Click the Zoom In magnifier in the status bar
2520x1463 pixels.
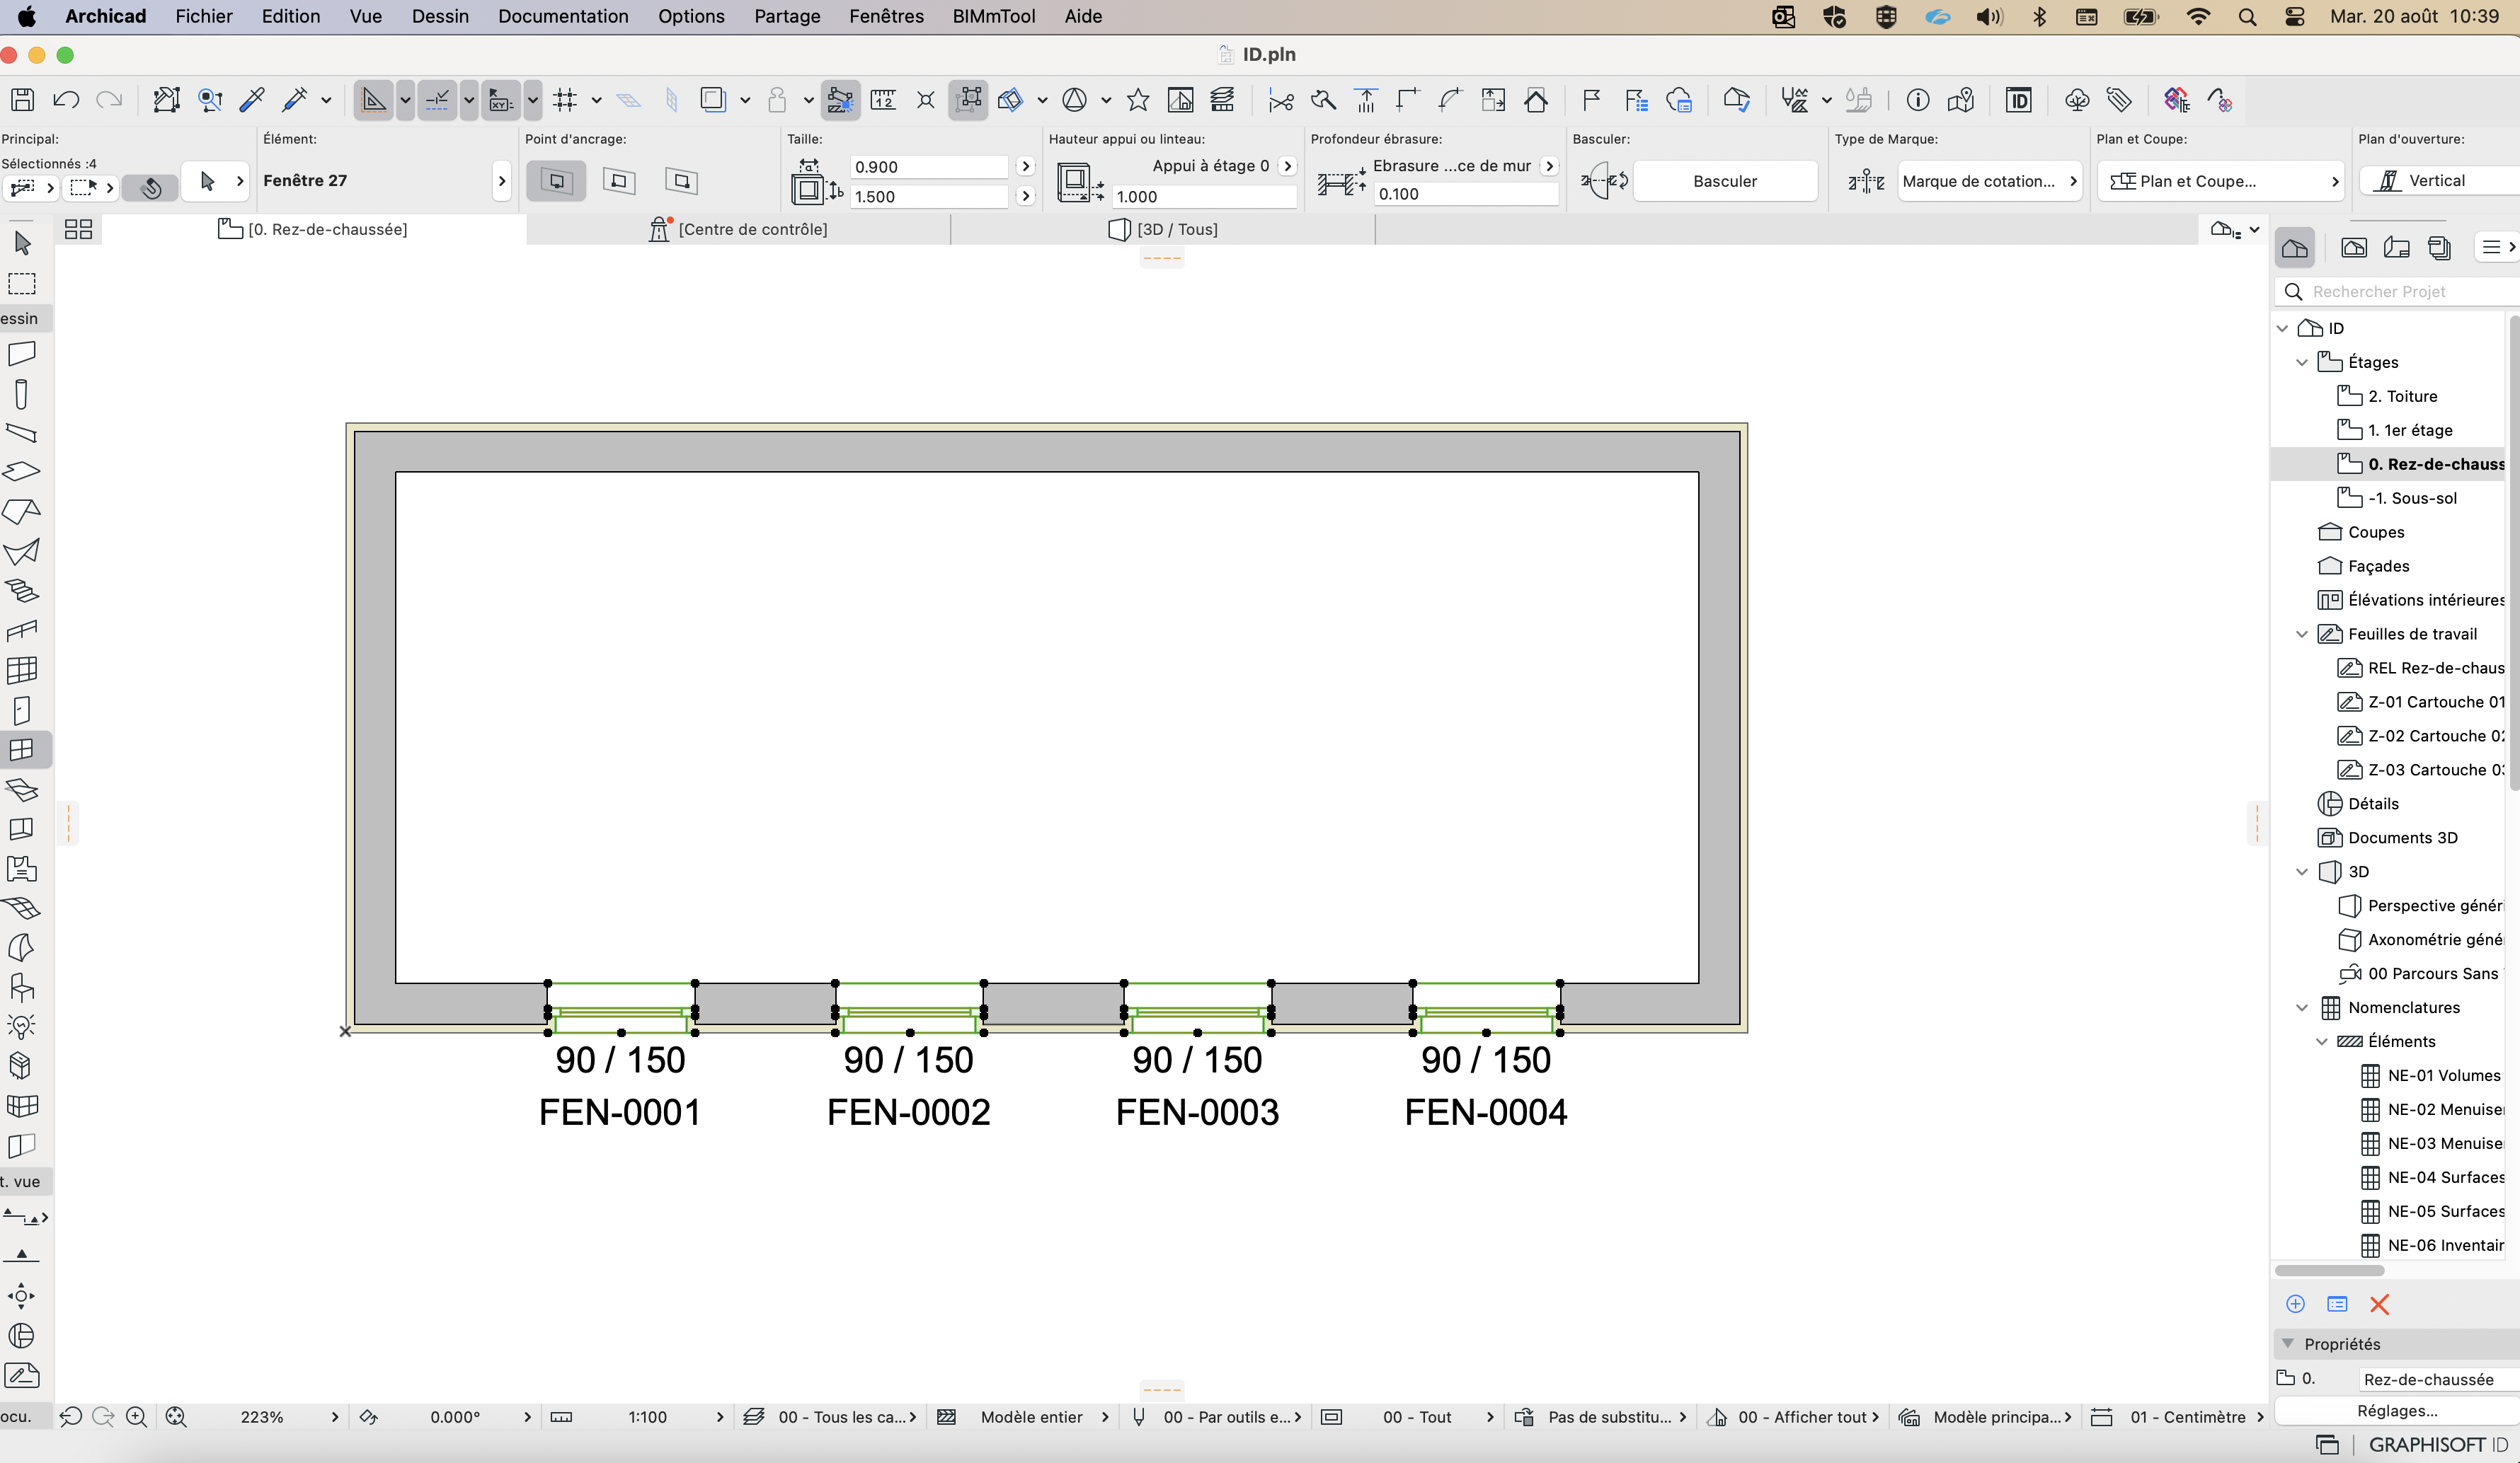[137, 1416]
